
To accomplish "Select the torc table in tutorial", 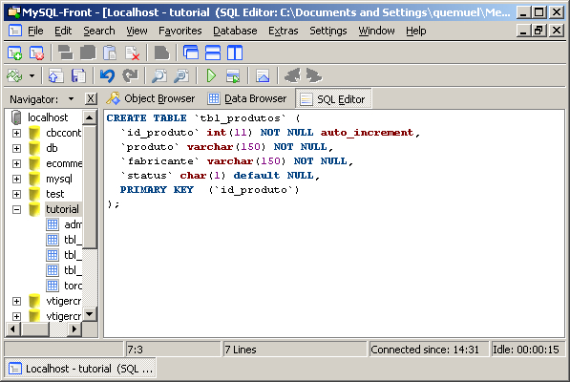I will pos(73,286).
